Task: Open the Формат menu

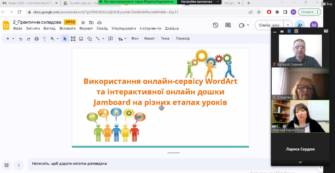Action: (86, 29)
